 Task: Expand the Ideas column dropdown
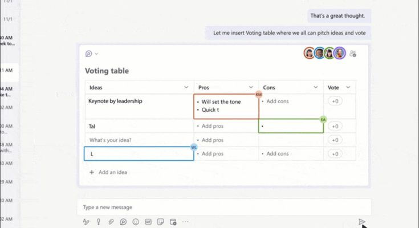point(186,87)
